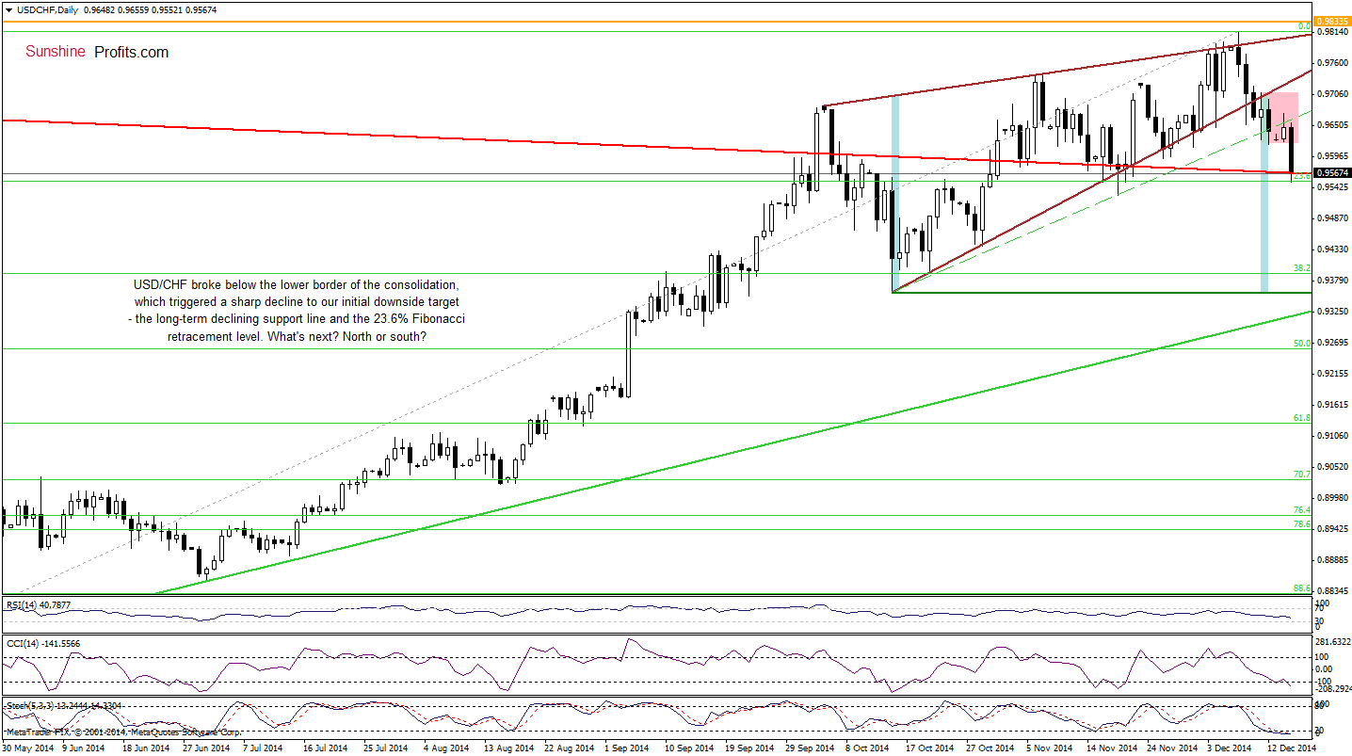Click the 38.2 Fibonacci level label

1302,268
